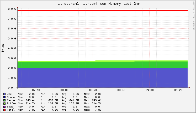
Task: Click the '08:00' time axis label
Action: point(64,90)
